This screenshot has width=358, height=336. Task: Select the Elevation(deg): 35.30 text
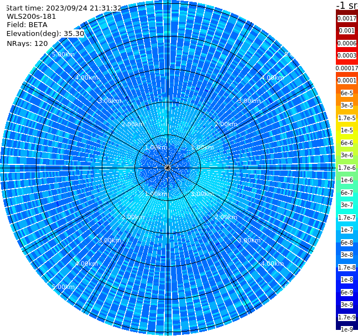tap(45, 34)
